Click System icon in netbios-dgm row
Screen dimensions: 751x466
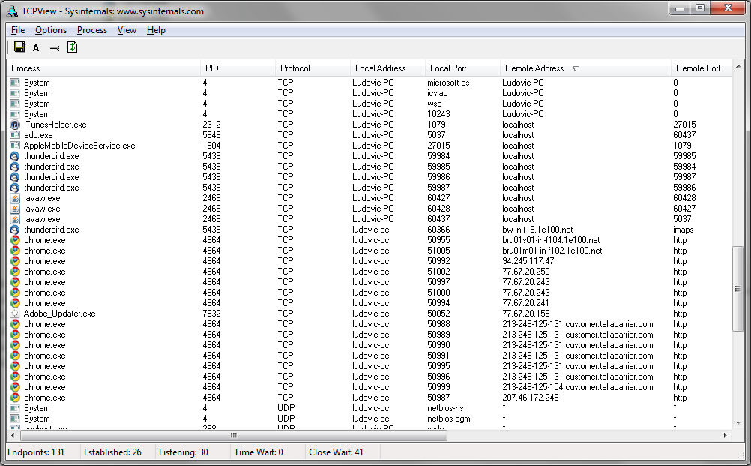tap(15, 419)
